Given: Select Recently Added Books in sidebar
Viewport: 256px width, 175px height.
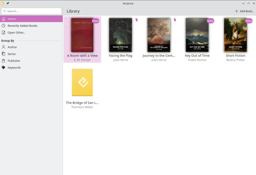Looking at the screenshot, I should pos(23,26).
